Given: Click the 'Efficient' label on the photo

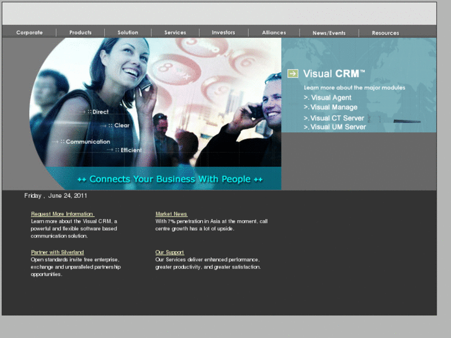Looking at the screenshot, I should click(x=131, y=150).
